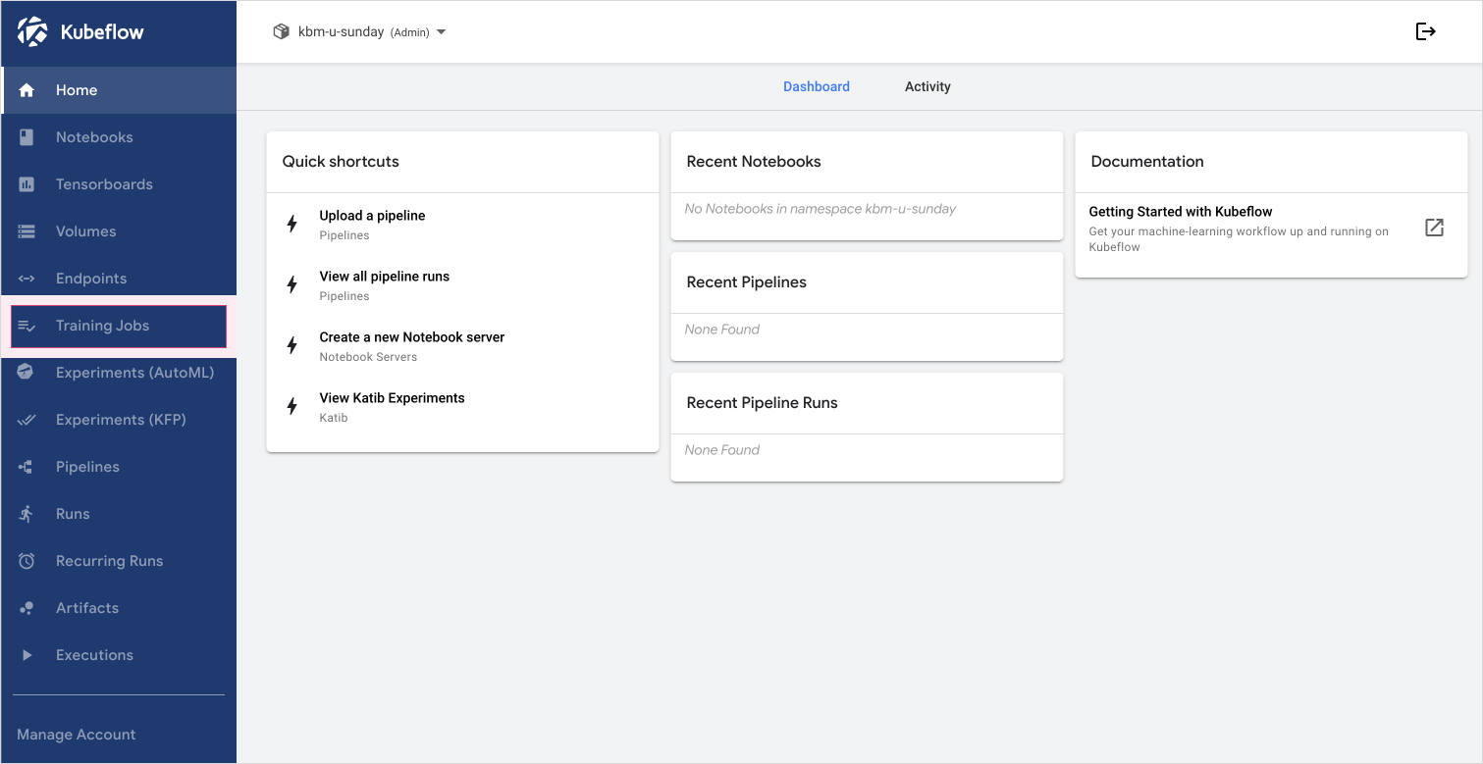Select Training Jobs in the sidebar
This screenshot has width=1483, height=764.
(119, 326)
